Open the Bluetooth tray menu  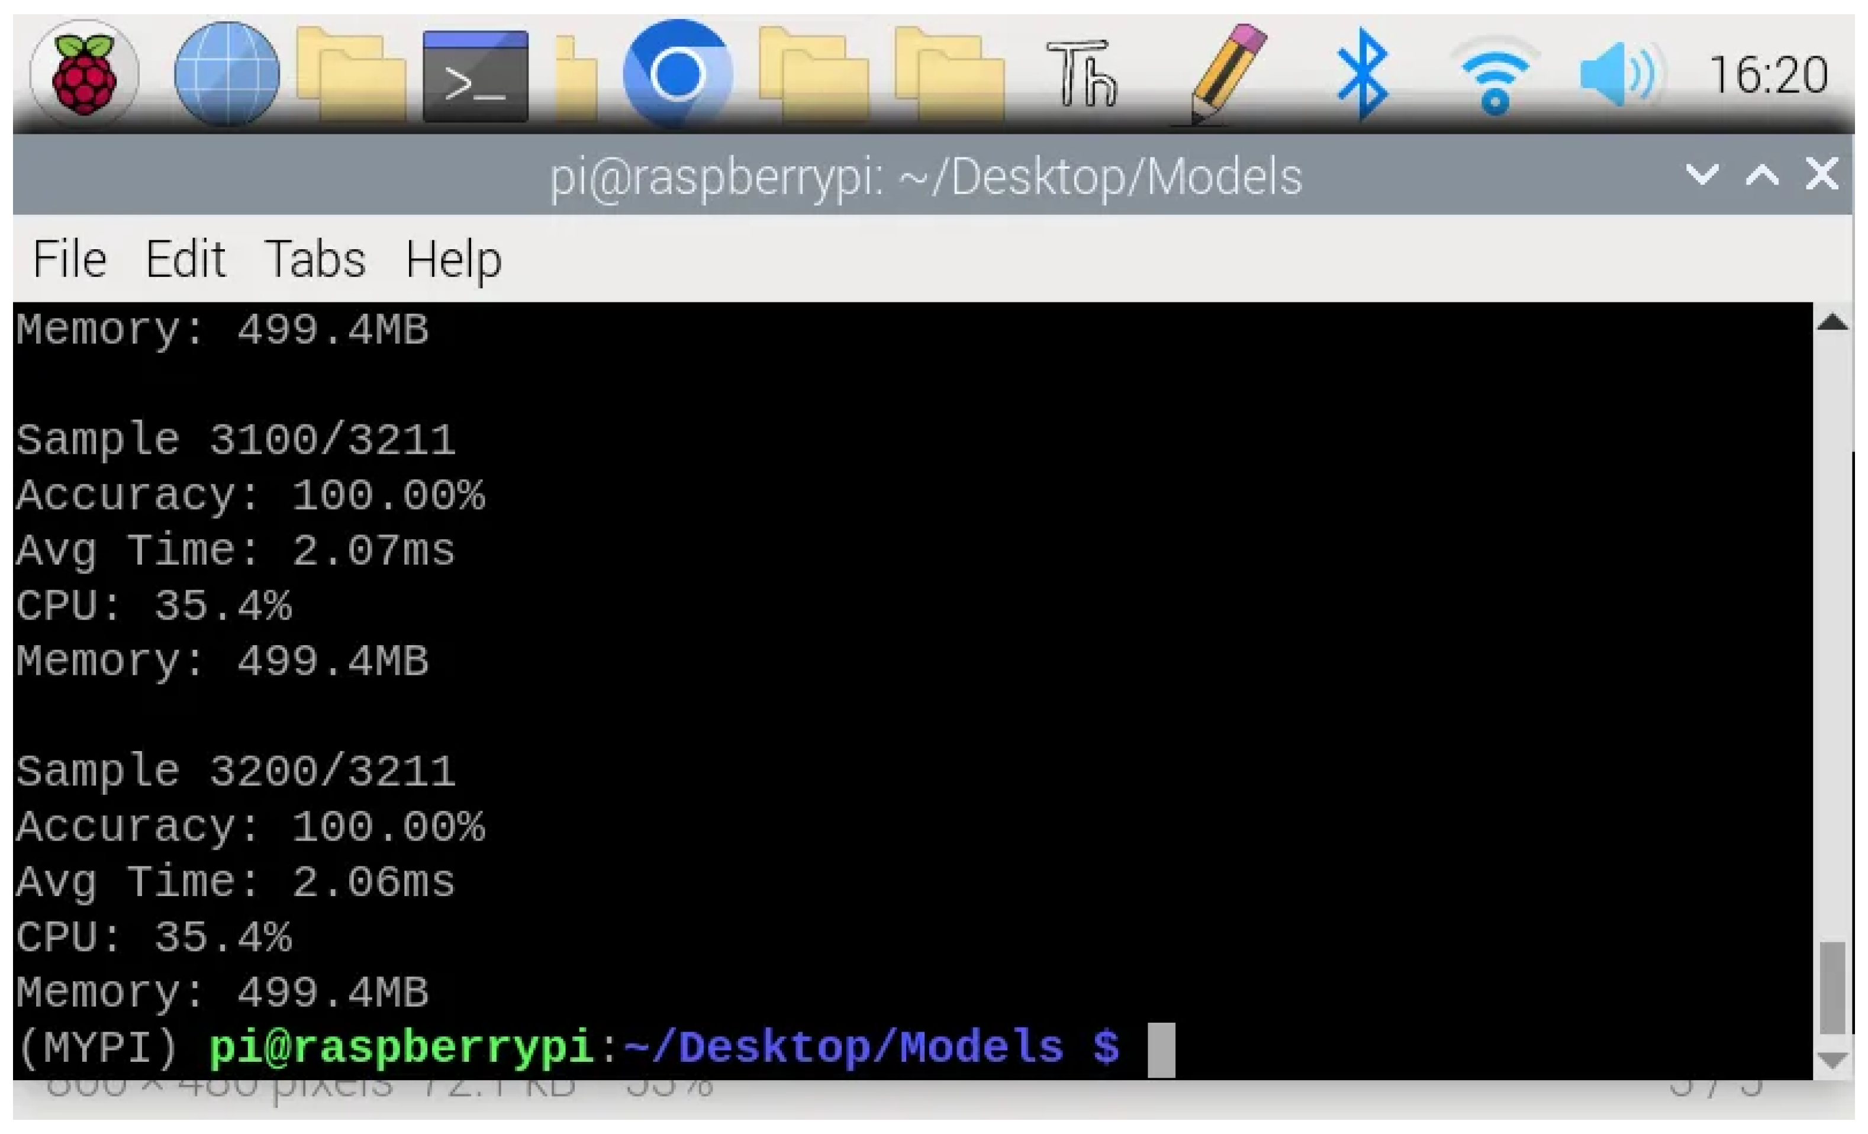click(1363, 75)
